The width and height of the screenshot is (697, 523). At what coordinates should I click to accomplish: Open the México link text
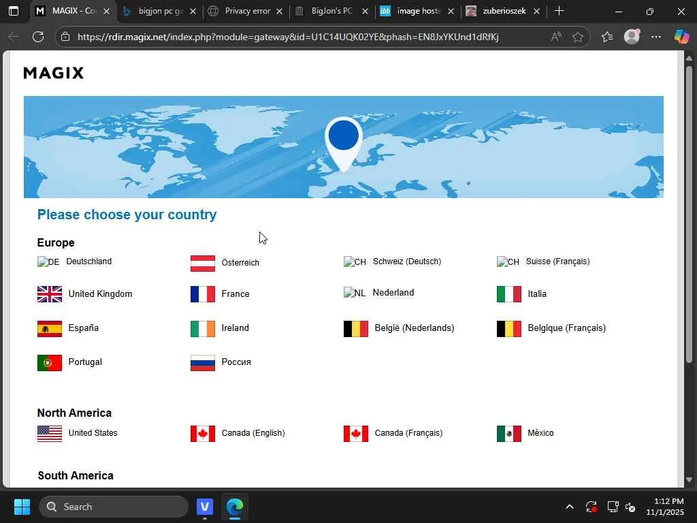coord(540,433)
